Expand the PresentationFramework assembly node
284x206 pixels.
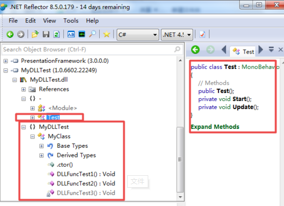click(6, 61)
